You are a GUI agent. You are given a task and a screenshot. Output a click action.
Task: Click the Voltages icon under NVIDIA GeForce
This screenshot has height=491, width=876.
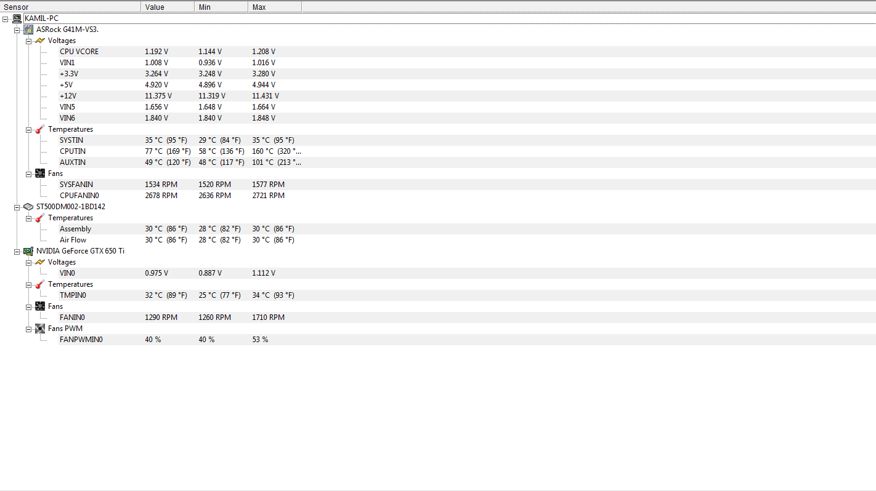[40, 262]
